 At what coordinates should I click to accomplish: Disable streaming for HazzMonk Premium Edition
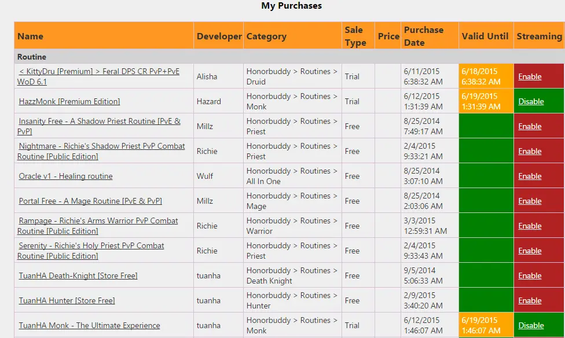coord(531,102)
